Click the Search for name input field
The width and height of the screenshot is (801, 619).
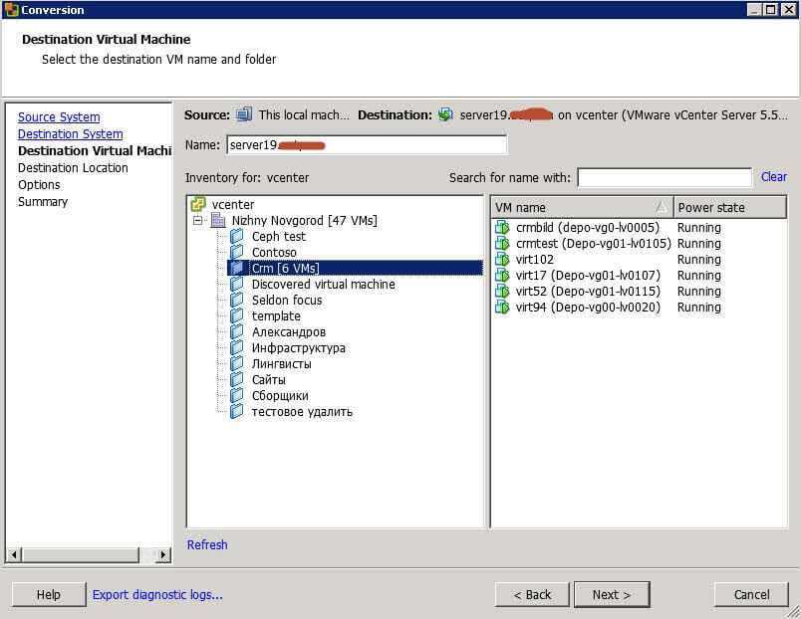[664, 178]
